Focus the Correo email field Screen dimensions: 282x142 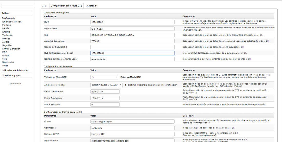(132, 121)
